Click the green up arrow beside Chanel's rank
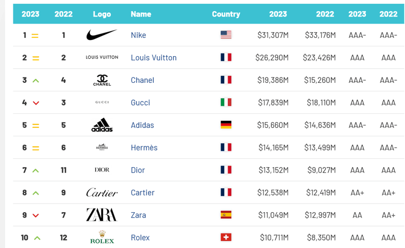This screenshot has width=405, height=248. click(x=36, y=80)
